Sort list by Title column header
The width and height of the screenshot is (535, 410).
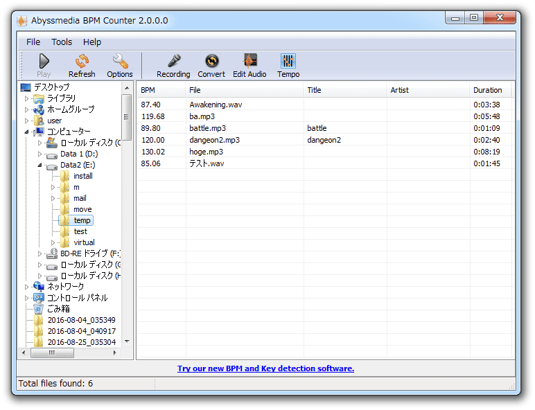[x=345, y=90]
